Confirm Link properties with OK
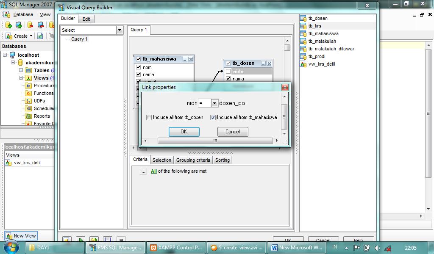Viewport: 434px width, 254px height. click(184, 132)
